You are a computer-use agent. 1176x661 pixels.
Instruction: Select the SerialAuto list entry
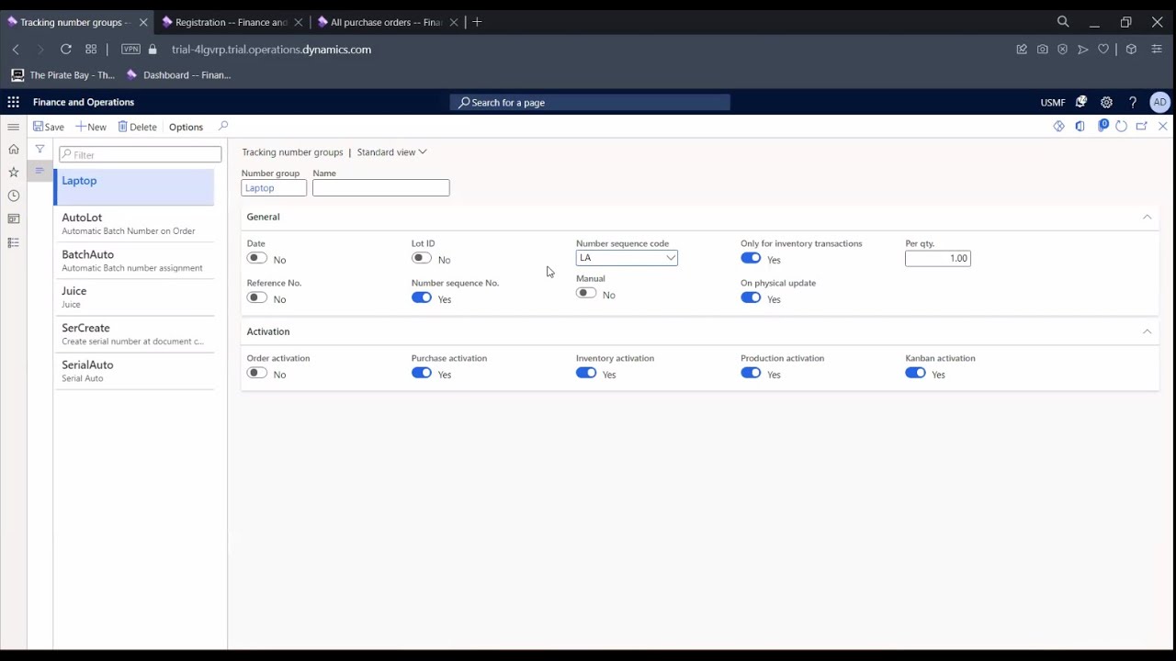point(134,371)
